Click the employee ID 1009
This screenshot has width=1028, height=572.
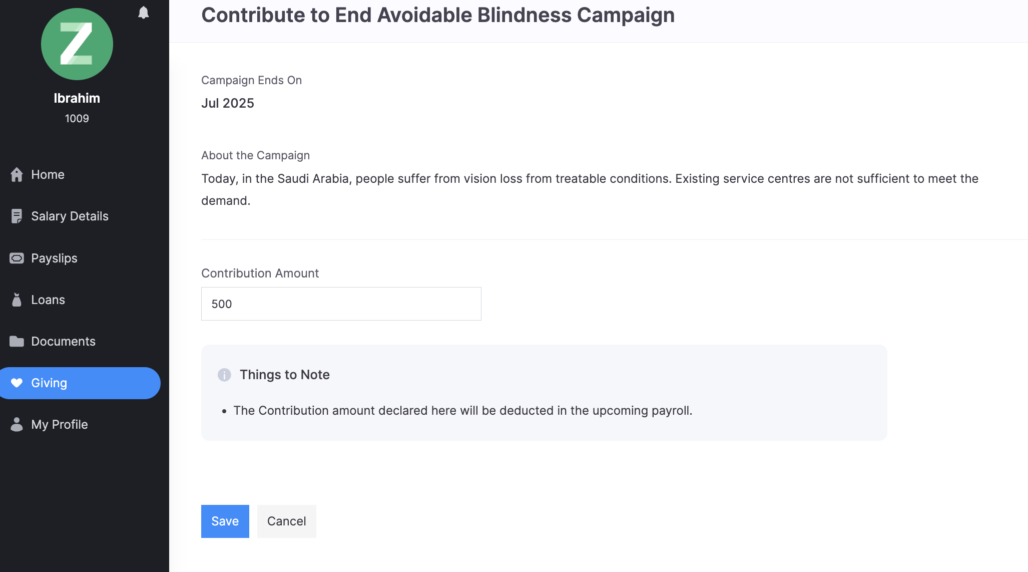pos(77,118)
